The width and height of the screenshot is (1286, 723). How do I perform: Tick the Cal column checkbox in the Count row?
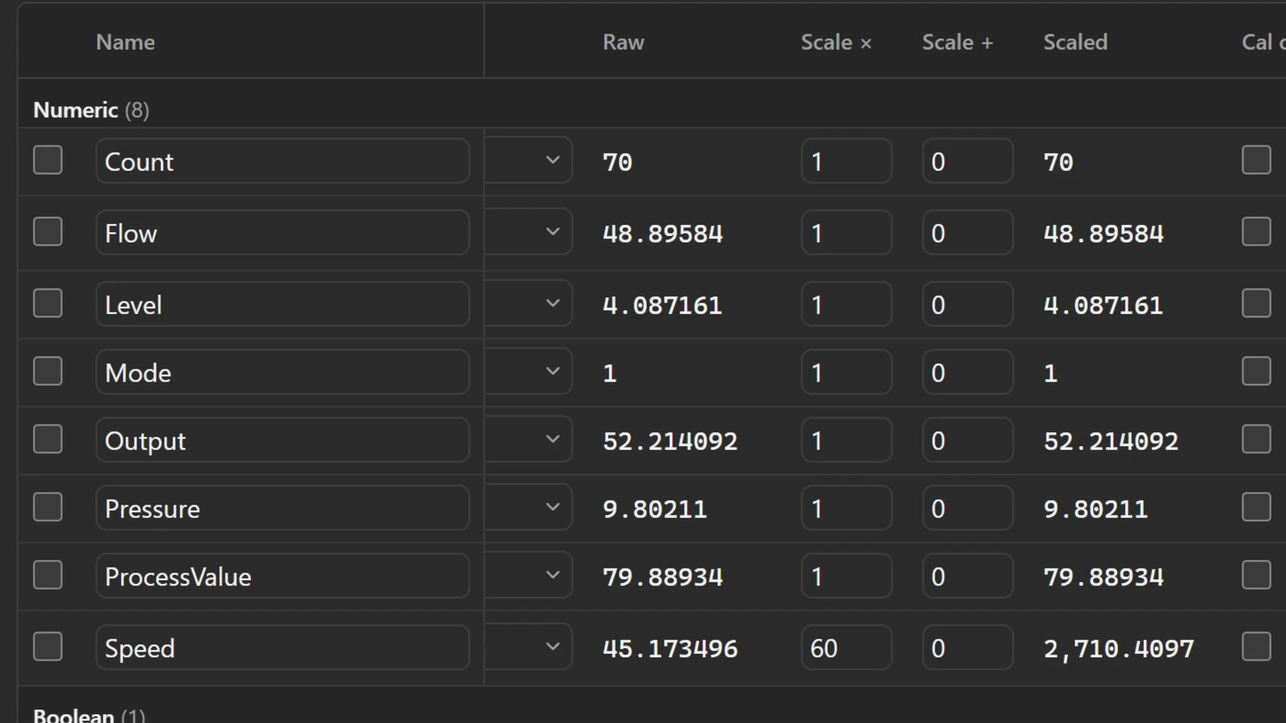tap(1256, 160)
